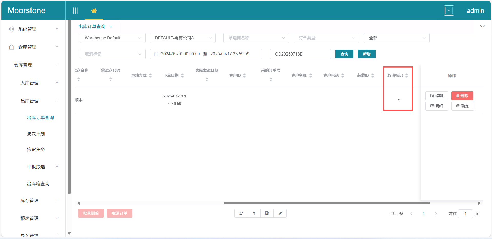Click the calendar icon in date range field

pos(156,54)
